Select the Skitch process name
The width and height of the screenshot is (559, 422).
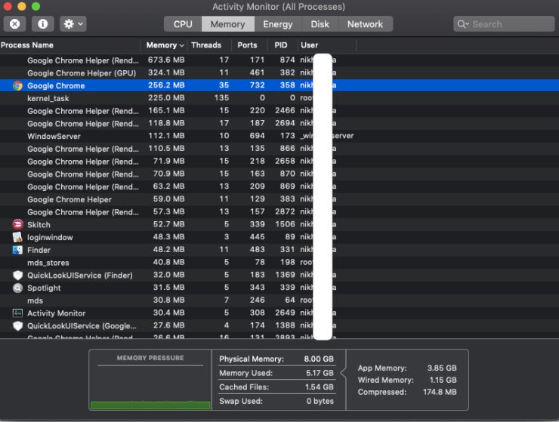(39, 224)
